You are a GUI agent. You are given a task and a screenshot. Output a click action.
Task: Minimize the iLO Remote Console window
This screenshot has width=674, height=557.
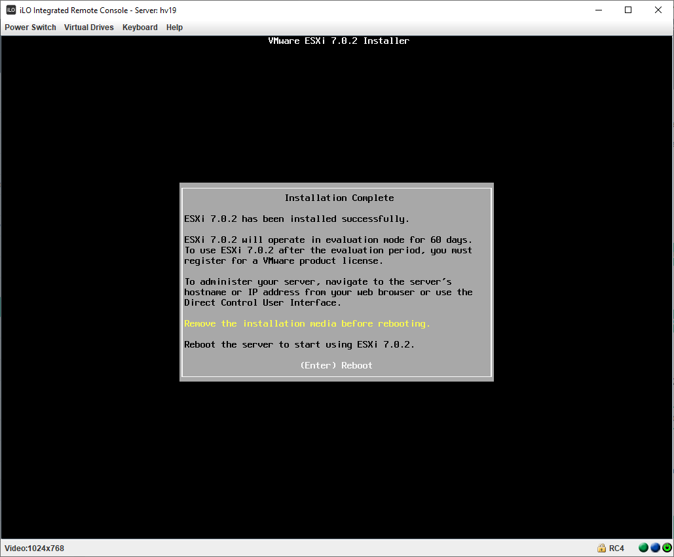(599, 10)
